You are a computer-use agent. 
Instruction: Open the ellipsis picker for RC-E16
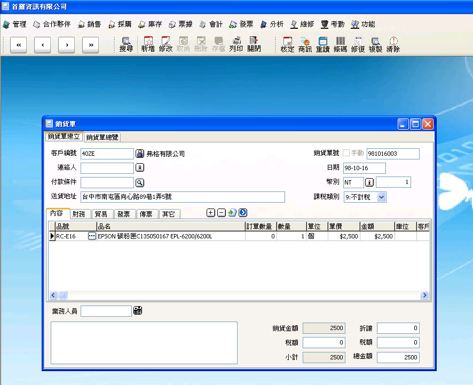pos(92,236)
